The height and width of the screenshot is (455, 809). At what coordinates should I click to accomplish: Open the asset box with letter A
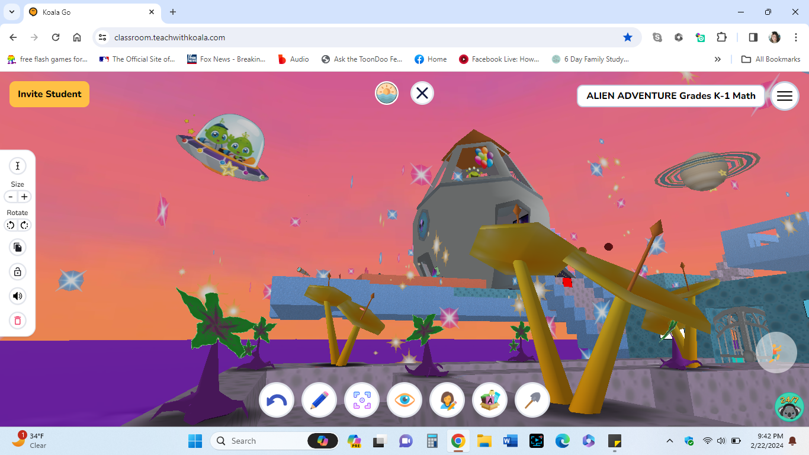pos(489,400)
